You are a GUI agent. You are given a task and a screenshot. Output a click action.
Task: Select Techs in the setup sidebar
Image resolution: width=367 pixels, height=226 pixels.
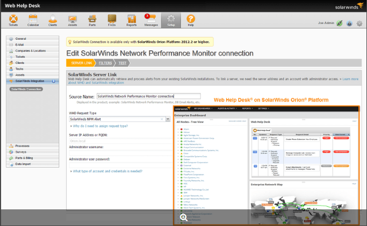(33, 69)
